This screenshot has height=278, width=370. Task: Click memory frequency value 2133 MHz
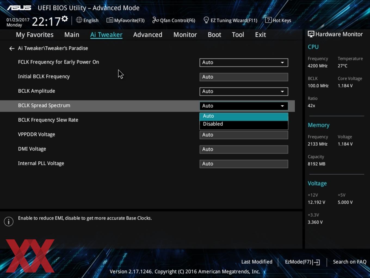pos(317,144)
